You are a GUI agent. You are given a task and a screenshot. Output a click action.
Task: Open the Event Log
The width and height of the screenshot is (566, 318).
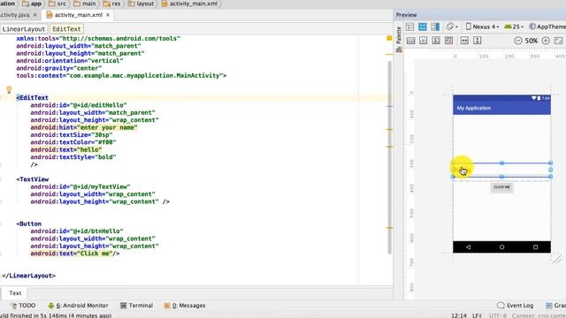pos(515,306)
